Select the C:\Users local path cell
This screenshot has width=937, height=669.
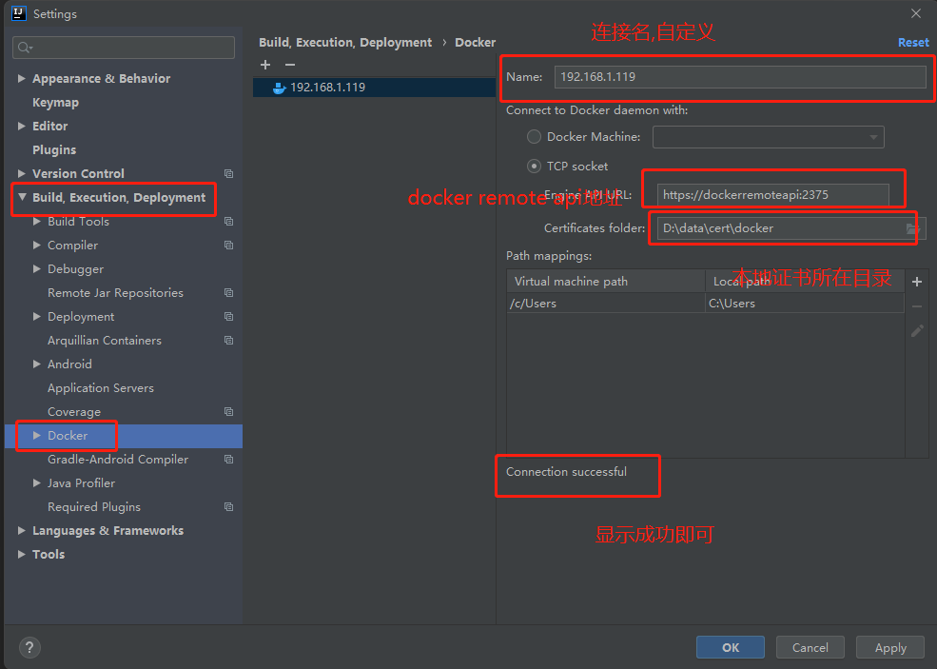(805, 304)
